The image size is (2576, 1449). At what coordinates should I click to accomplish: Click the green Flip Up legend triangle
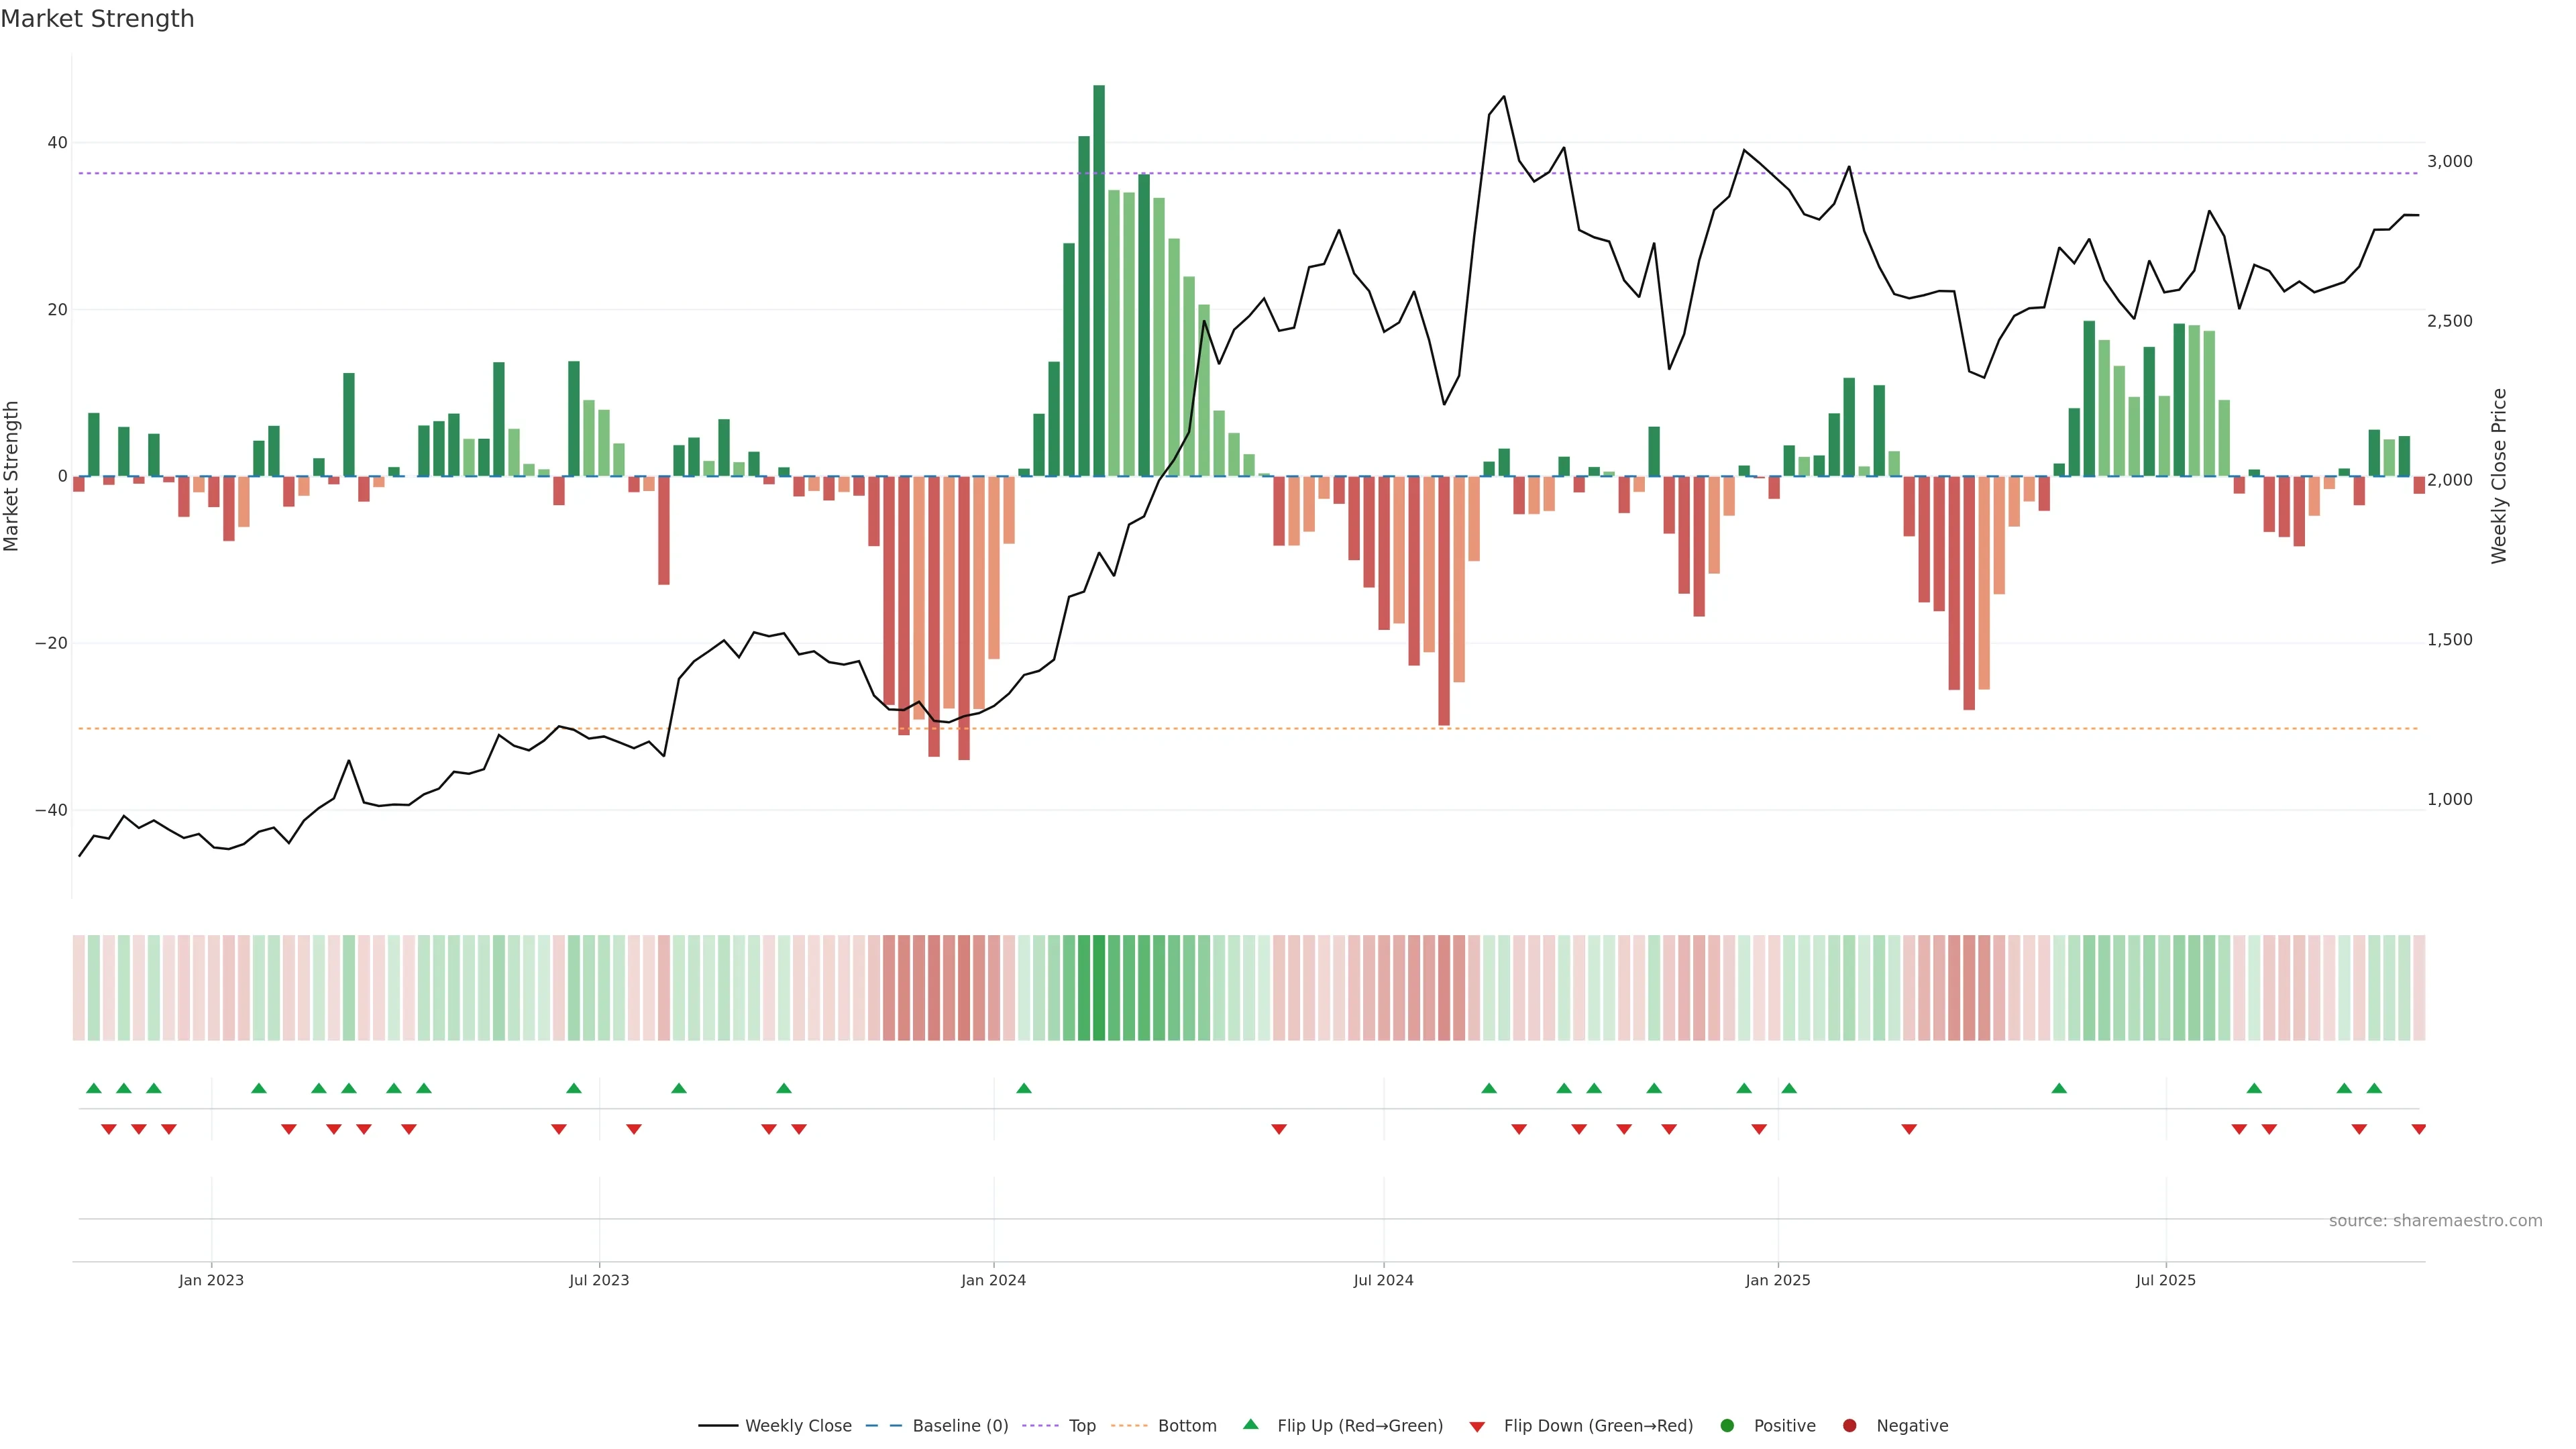click(x=1250, y=1424)
